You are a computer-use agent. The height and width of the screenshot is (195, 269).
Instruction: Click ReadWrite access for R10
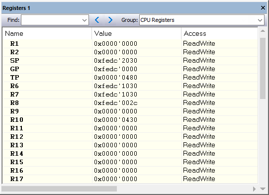pos(199,120)
